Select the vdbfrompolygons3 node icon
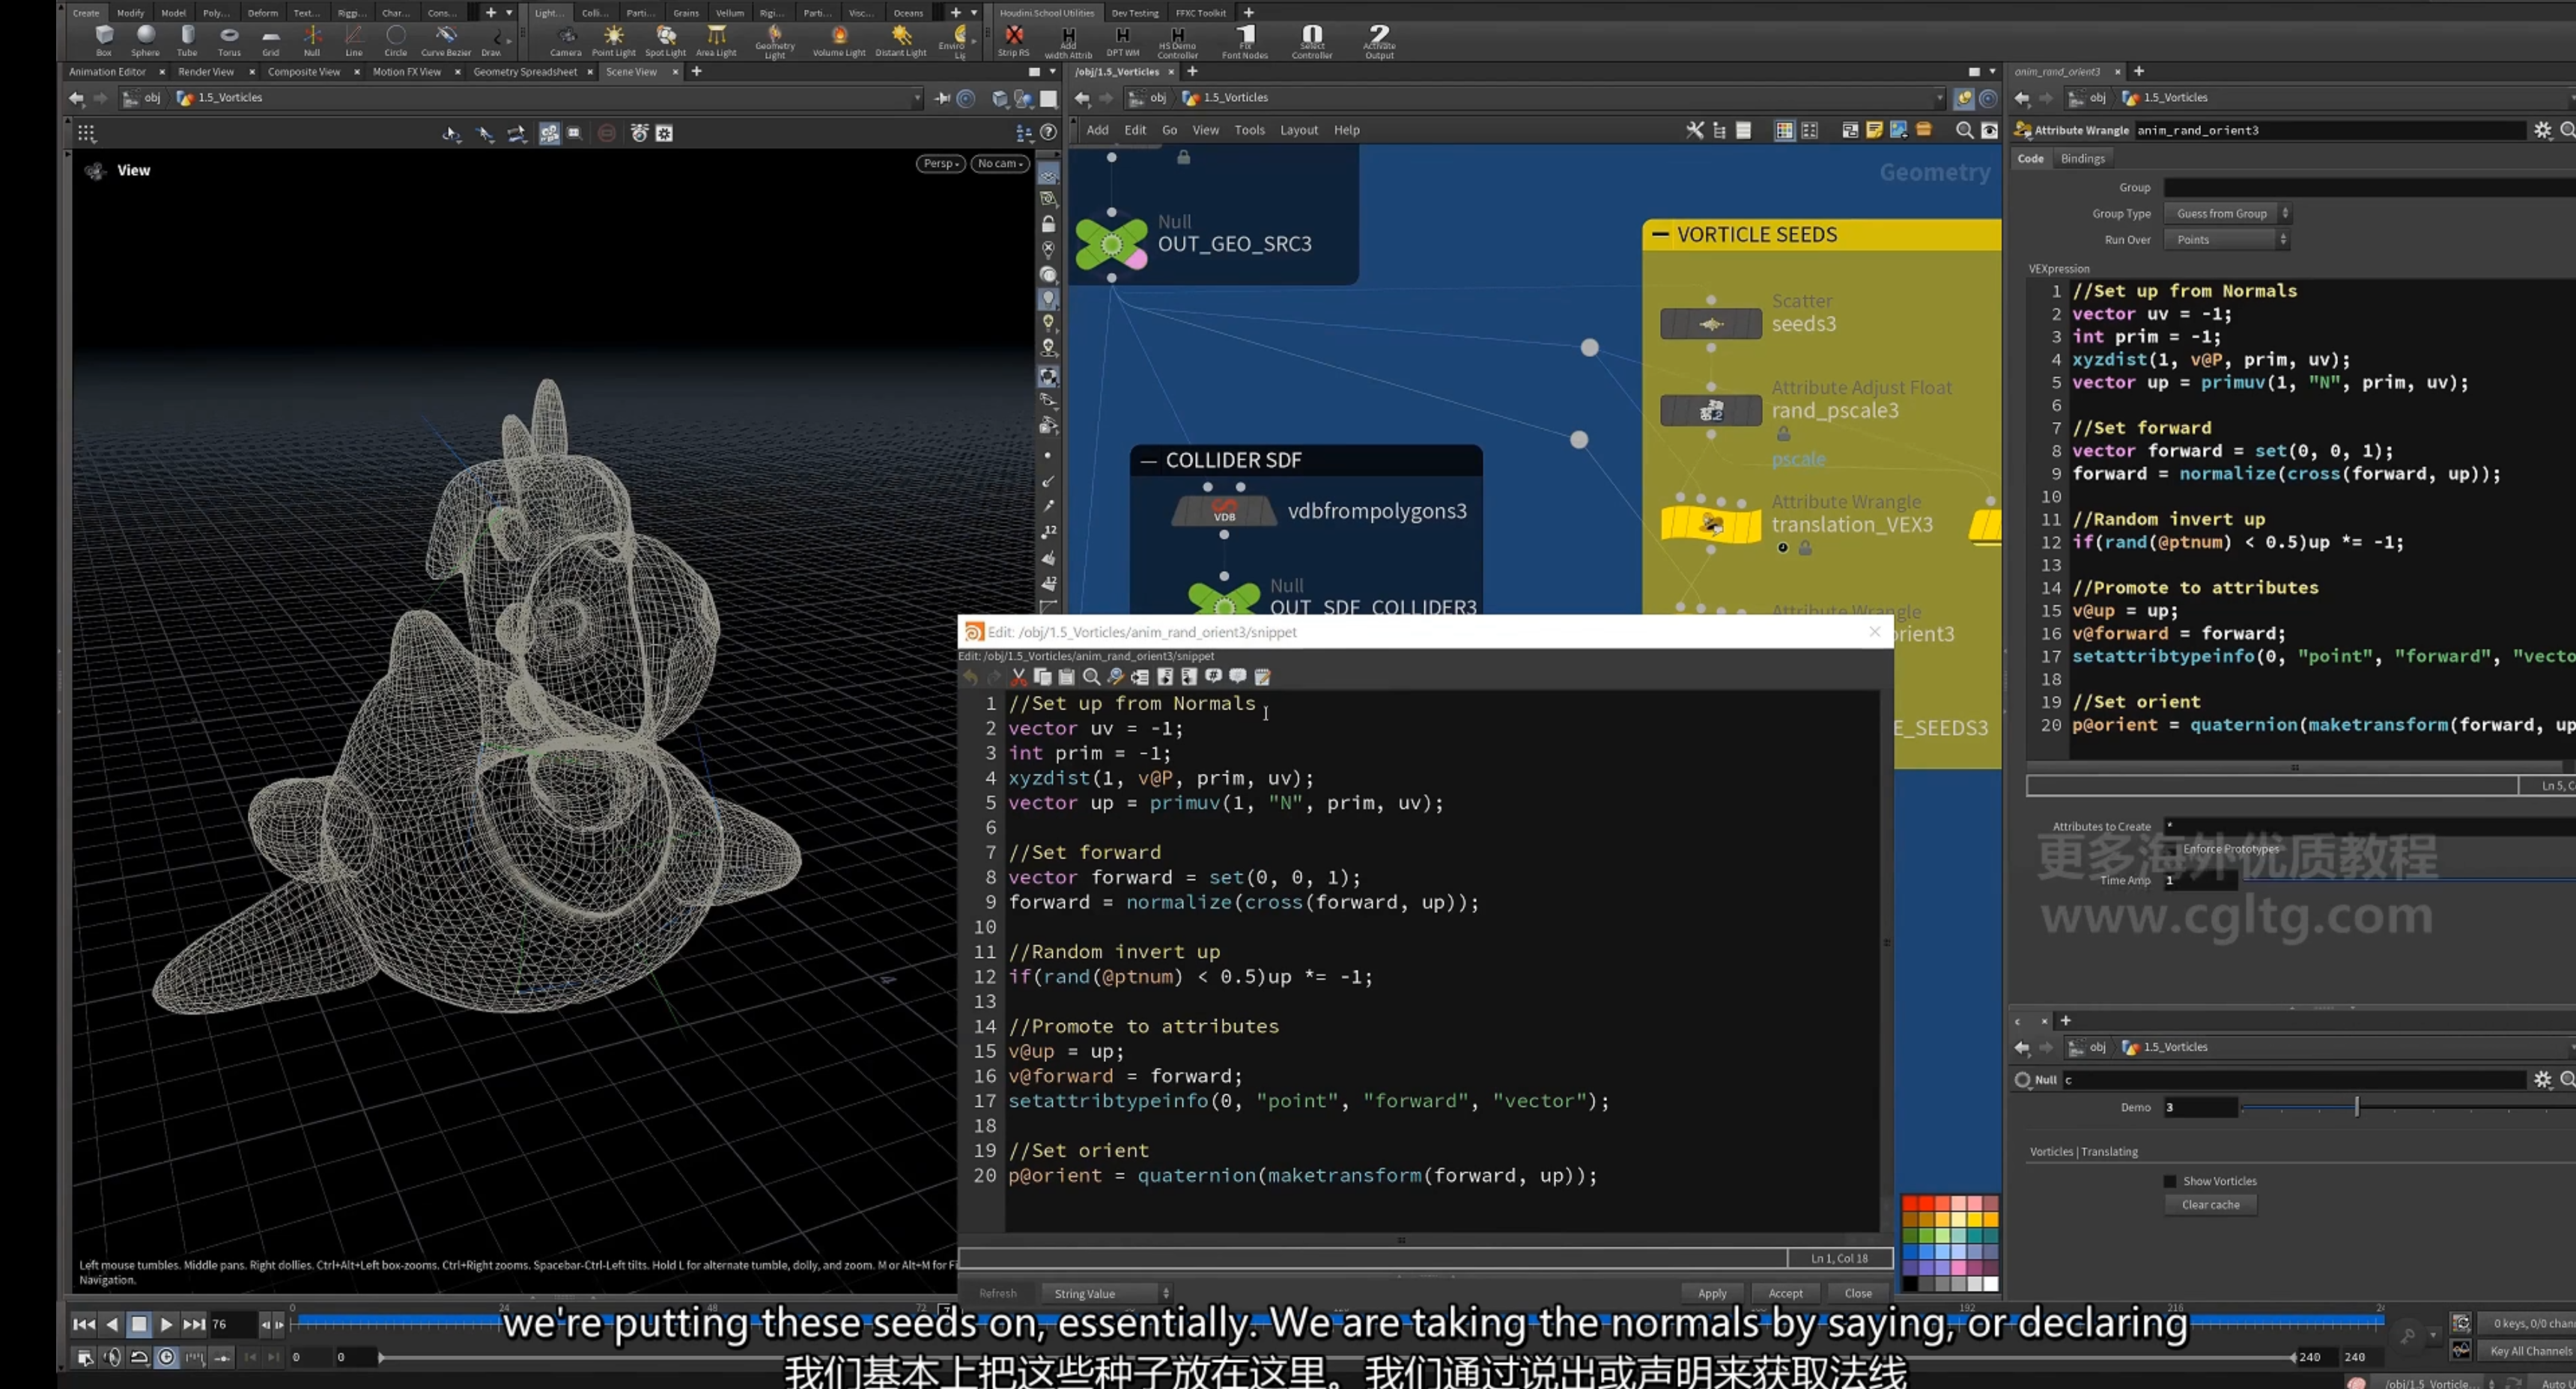The image size is (2576, 1389). coord(1224,512)
